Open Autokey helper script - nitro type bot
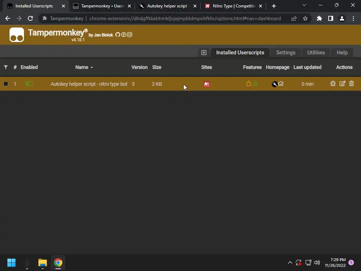The height and width of the screenshot is (271, 361). pyautogui.click(x=89, y=84)
